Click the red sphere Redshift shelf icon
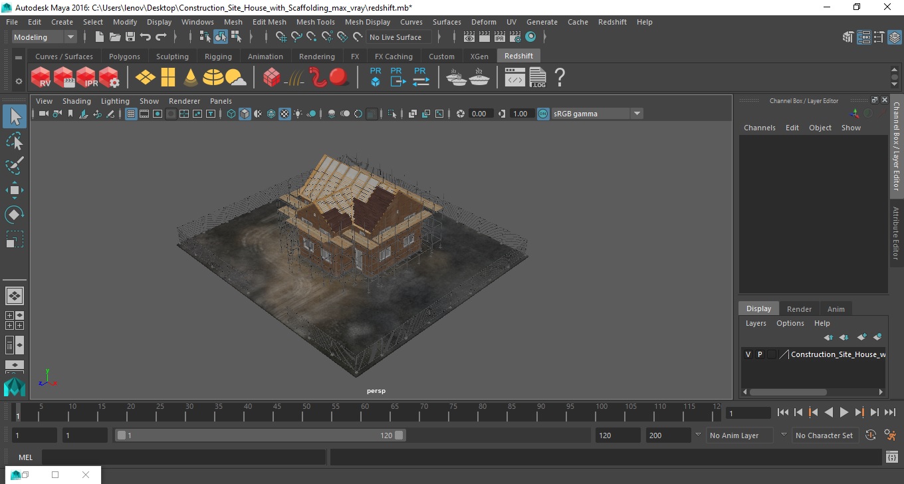Viewport: 904px width, 484px height. click(x=339, y=77)
